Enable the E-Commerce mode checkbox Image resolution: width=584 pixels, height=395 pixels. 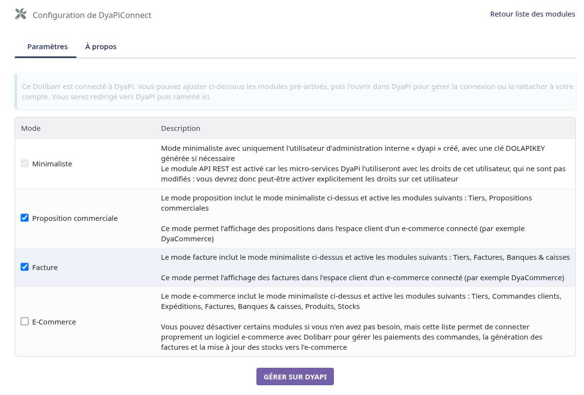24,322
